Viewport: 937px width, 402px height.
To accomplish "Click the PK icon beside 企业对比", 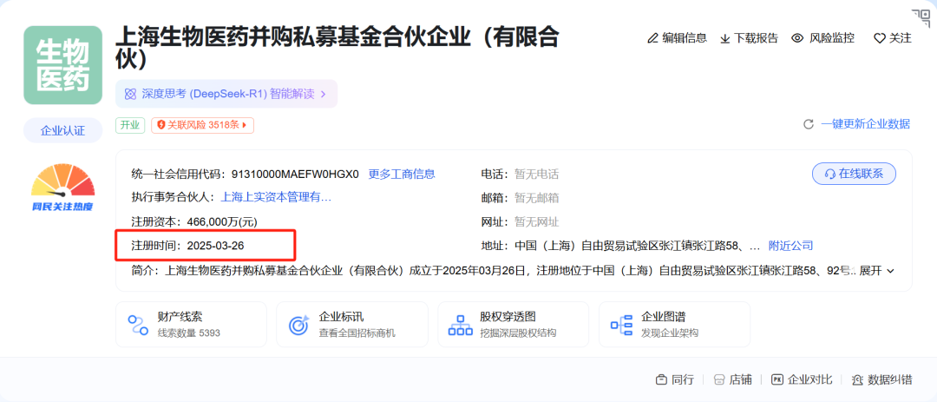I will click(x=777, y=380).
